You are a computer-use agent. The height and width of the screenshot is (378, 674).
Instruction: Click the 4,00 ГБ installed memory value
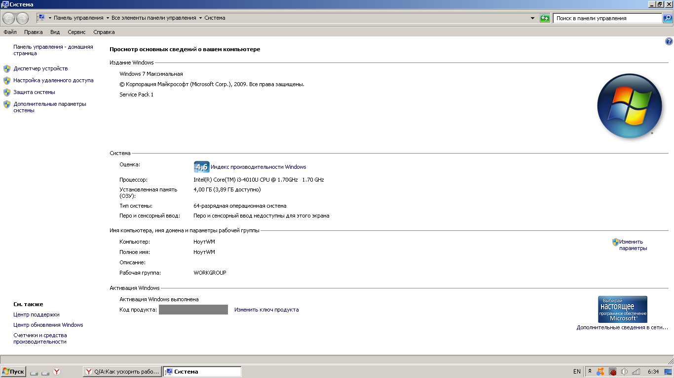click(x=227, y=189)
